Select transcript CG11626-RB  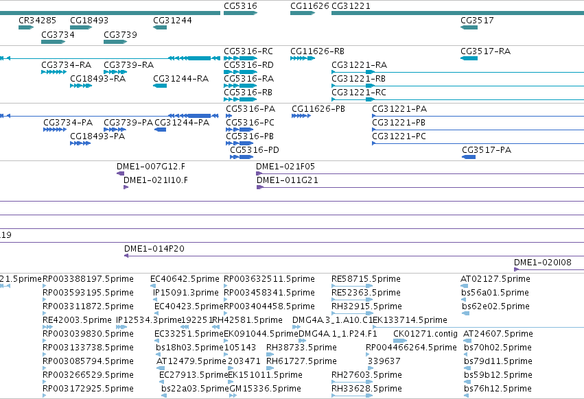pyautogui.click(x=317, y=51)
